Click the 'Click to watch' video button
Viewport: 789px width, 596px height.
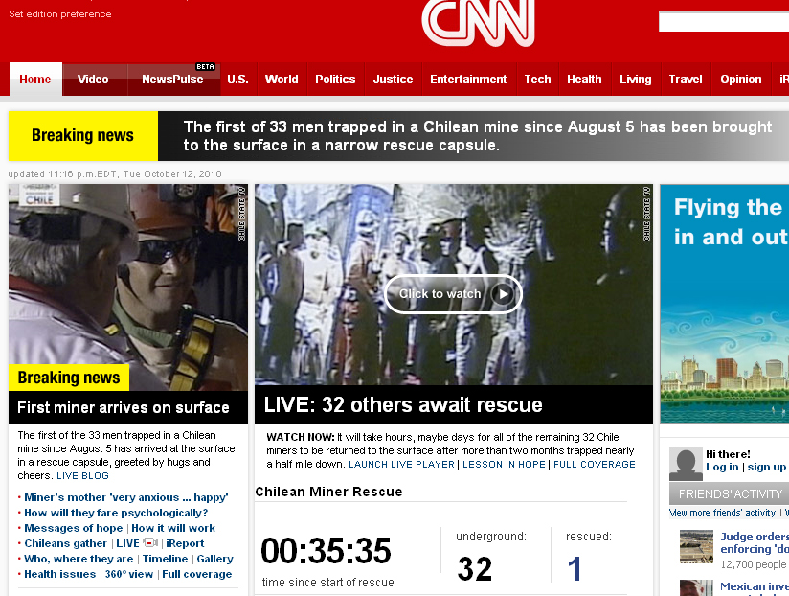[x=453, y=294]
